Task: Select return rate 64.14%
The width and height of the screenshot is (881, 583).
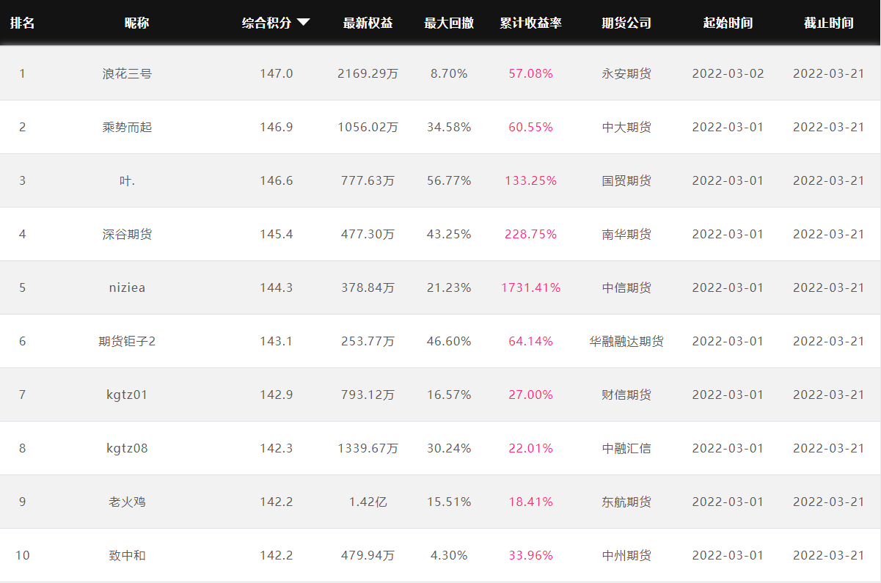Action: coord(531,341)
